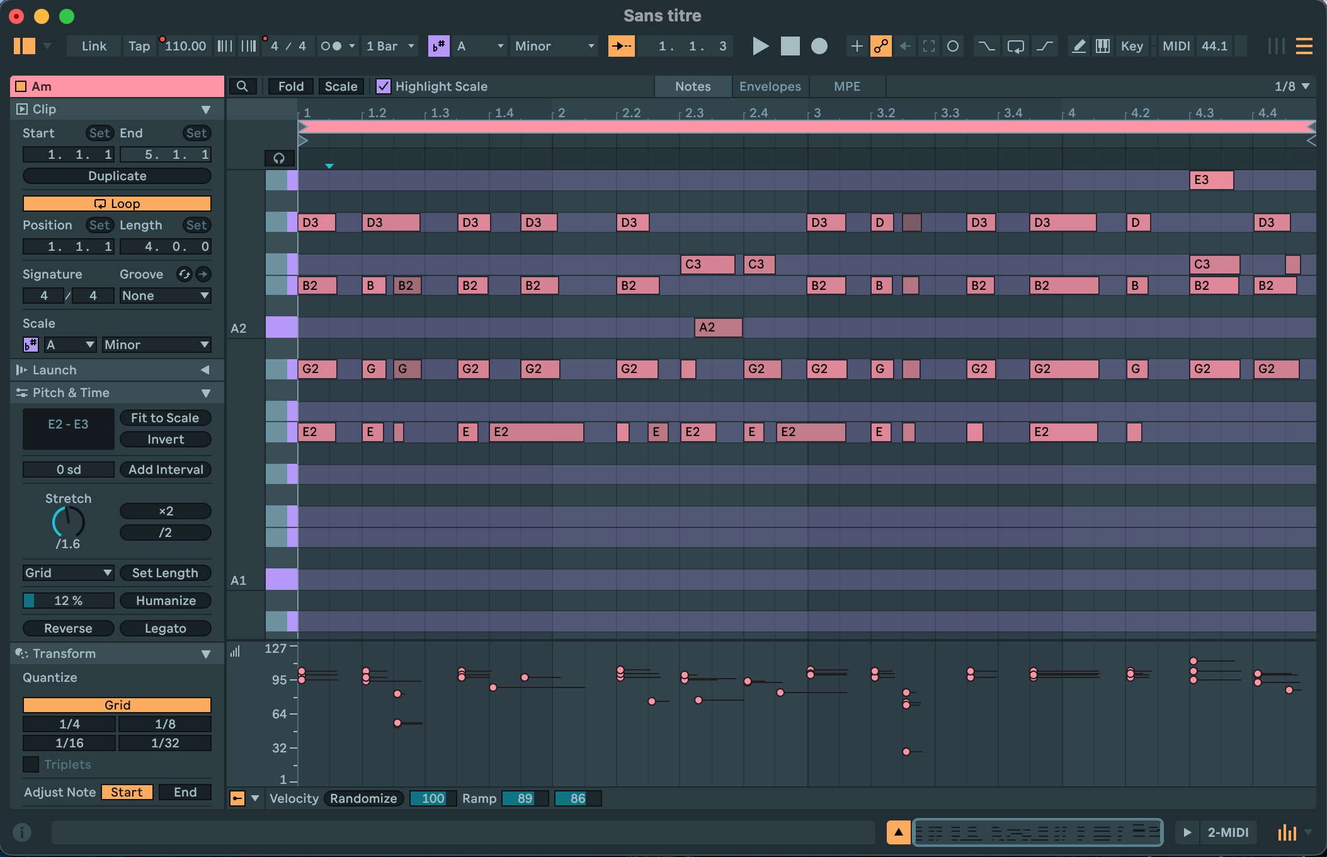Click the Punch-In switch icon
Screen dimensions: 1327x857
pos(986,46)
